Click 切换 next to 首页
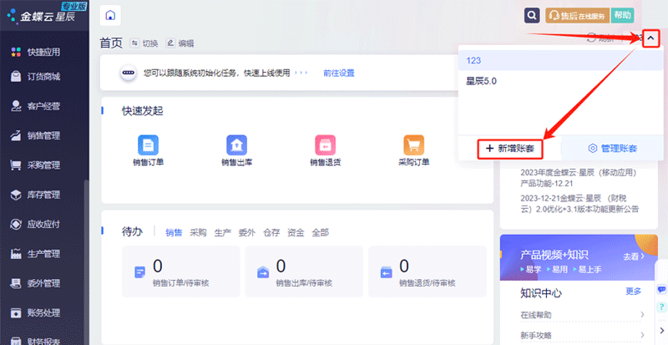 point(144,43)
